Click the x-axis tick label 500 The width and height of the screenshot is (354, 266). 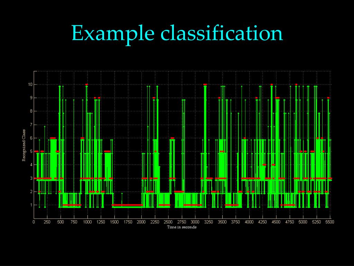[60, 222]
